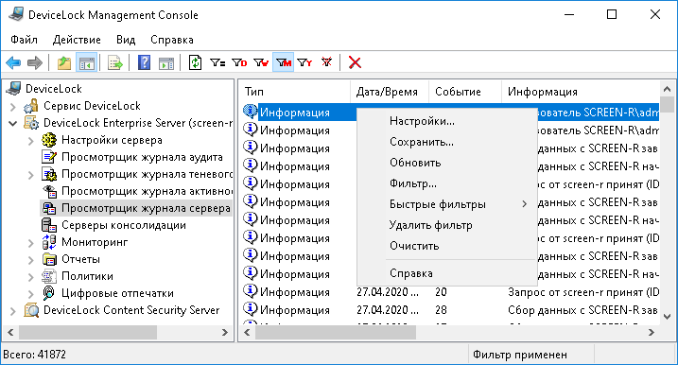
Task: Select Просмотрщик журнала аудита tree item
Action: click(x=142, y=157)
